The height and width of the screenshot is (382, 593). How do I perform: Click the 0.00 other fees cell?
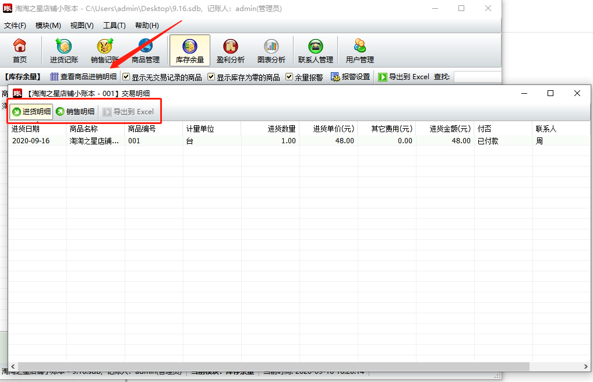[x=387, y=141]
